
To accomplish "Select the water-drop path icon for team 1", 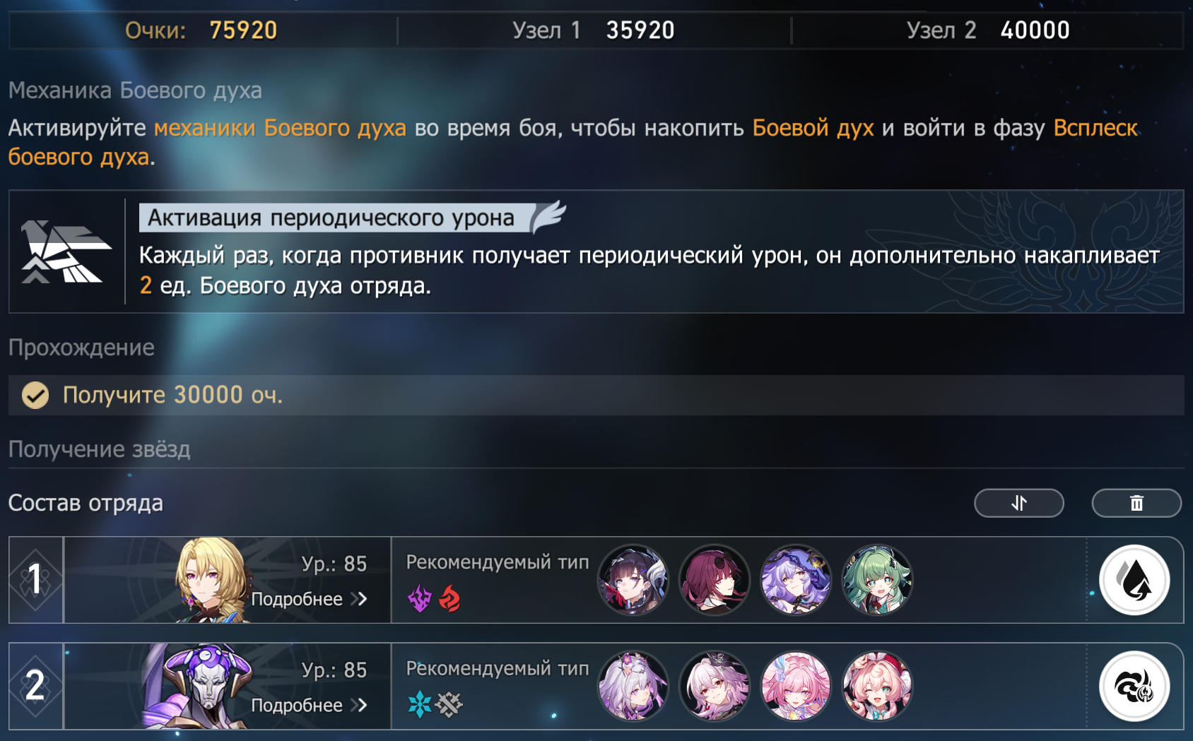I will (x=1134, y=580).
